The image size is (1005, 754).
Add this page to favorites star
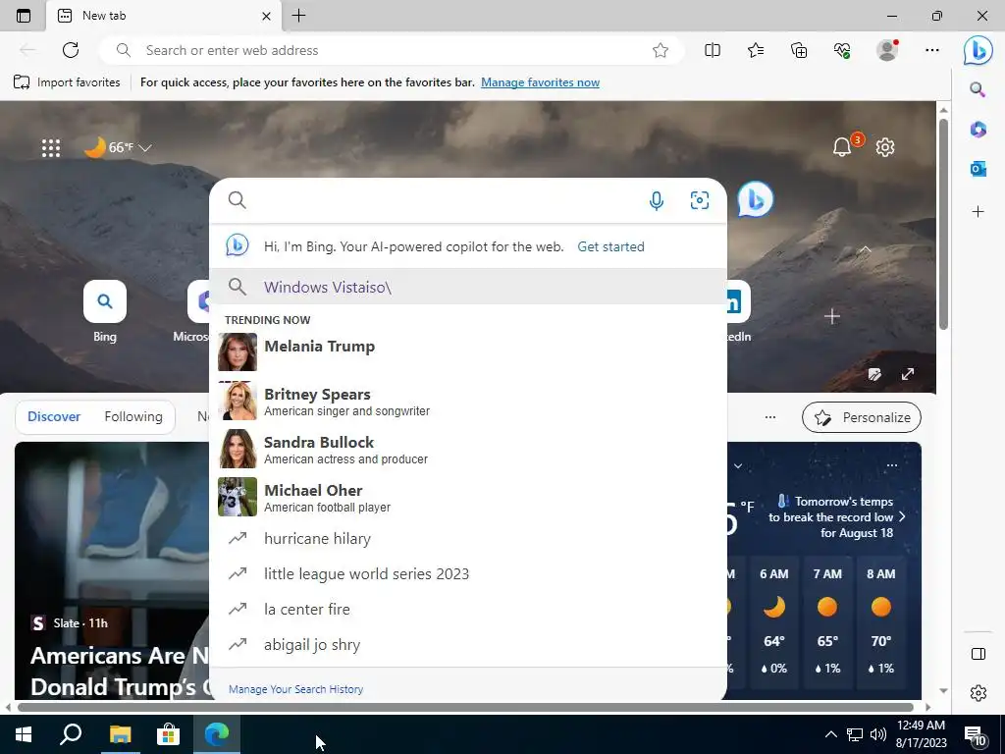point(661,50)
